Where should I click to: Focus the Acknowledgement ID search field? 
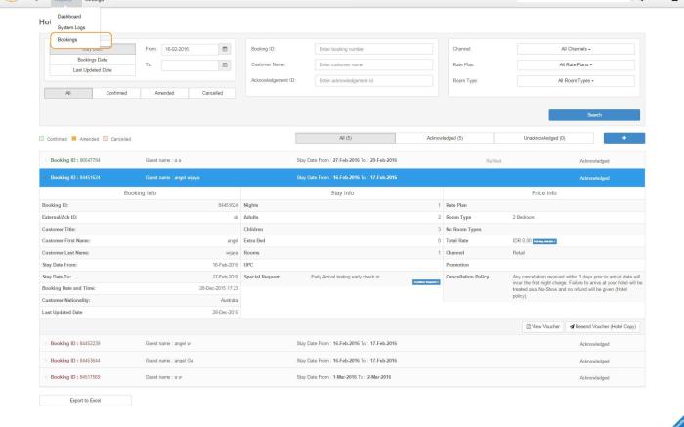click(374, 81)
